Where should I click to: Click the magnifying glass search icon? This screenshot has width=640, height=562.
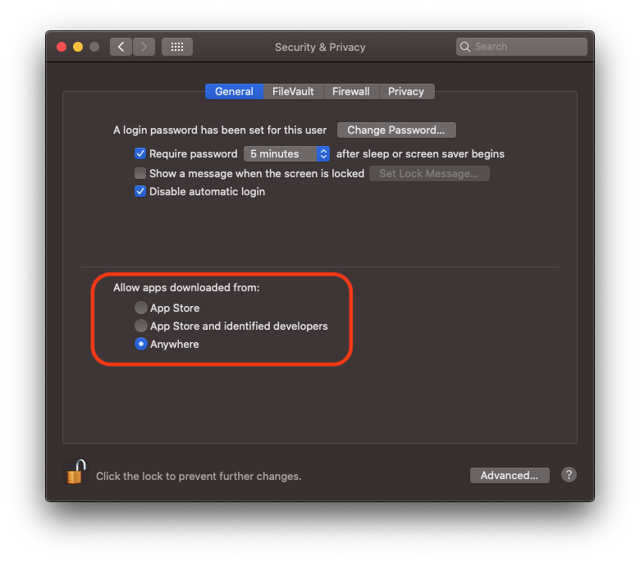[465, 47]
